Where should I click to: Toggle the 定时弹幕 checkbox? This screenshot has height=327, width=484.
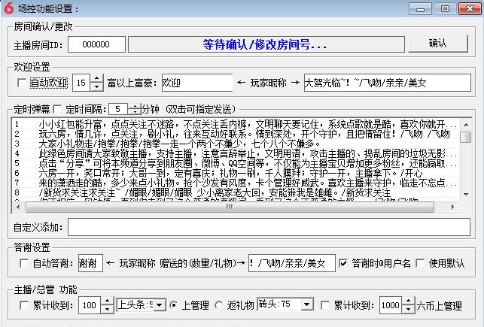click(57, 109)
